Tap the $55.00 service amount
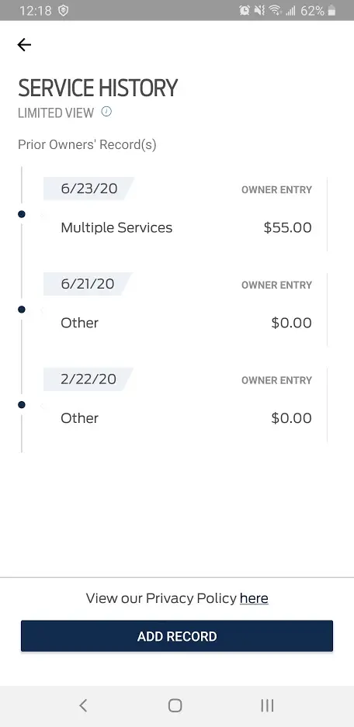This screenshot has width=354, height=727. 288,227
